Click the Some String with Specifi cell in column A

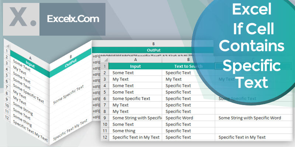[x=135, y=118]
